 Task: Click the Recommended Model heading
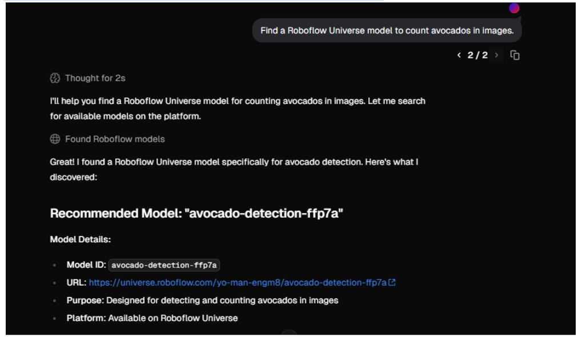point(196,214)
